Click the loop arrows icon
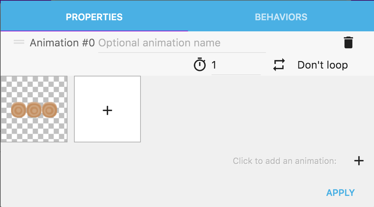This screenshot has height=207, width=374. 279,65
